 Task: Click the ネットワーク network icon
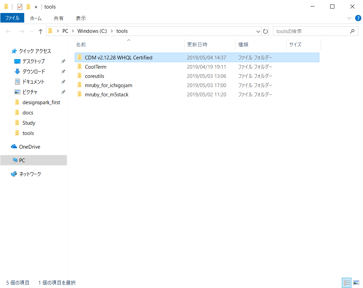[14, 174]
